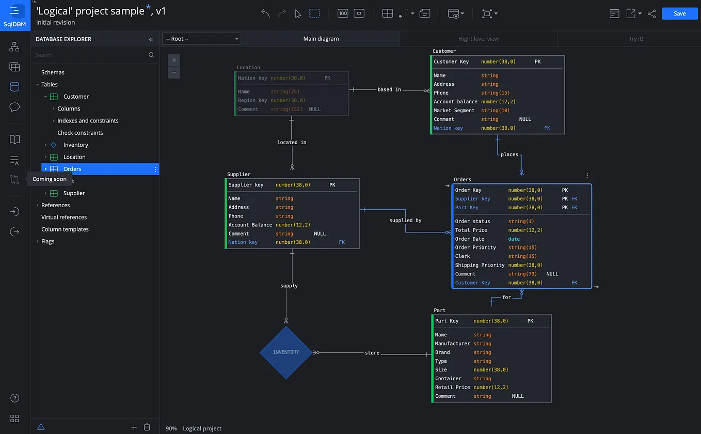Viewport: 701px width, 434px height.
Task: Open the Root schema dropdown
Action: (x=201, y=38)
